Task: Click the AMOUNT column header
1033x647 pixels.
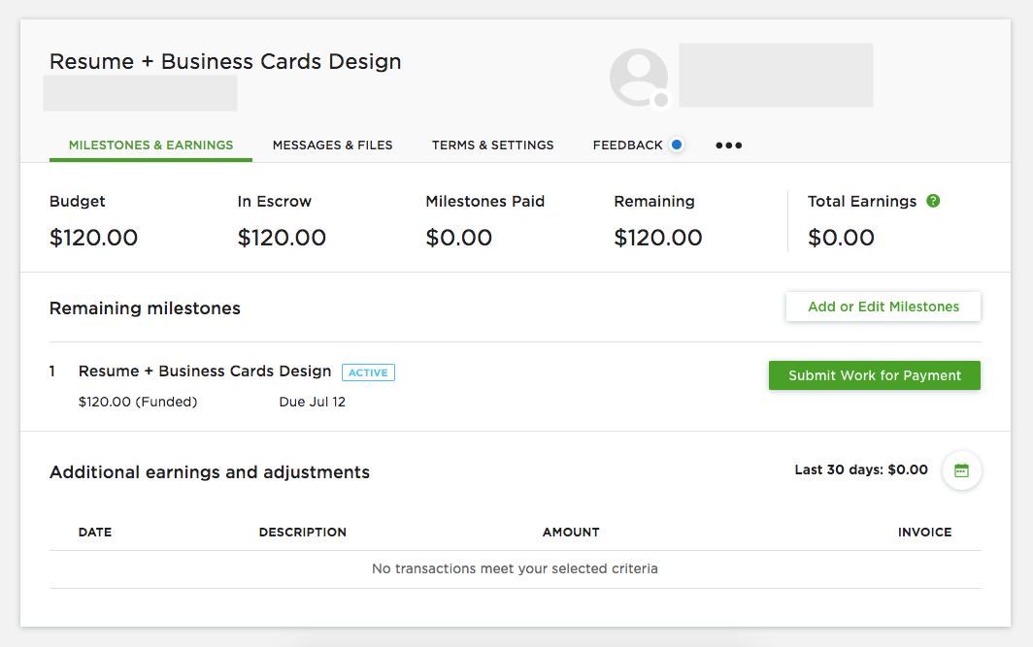Action: [571, 532]
